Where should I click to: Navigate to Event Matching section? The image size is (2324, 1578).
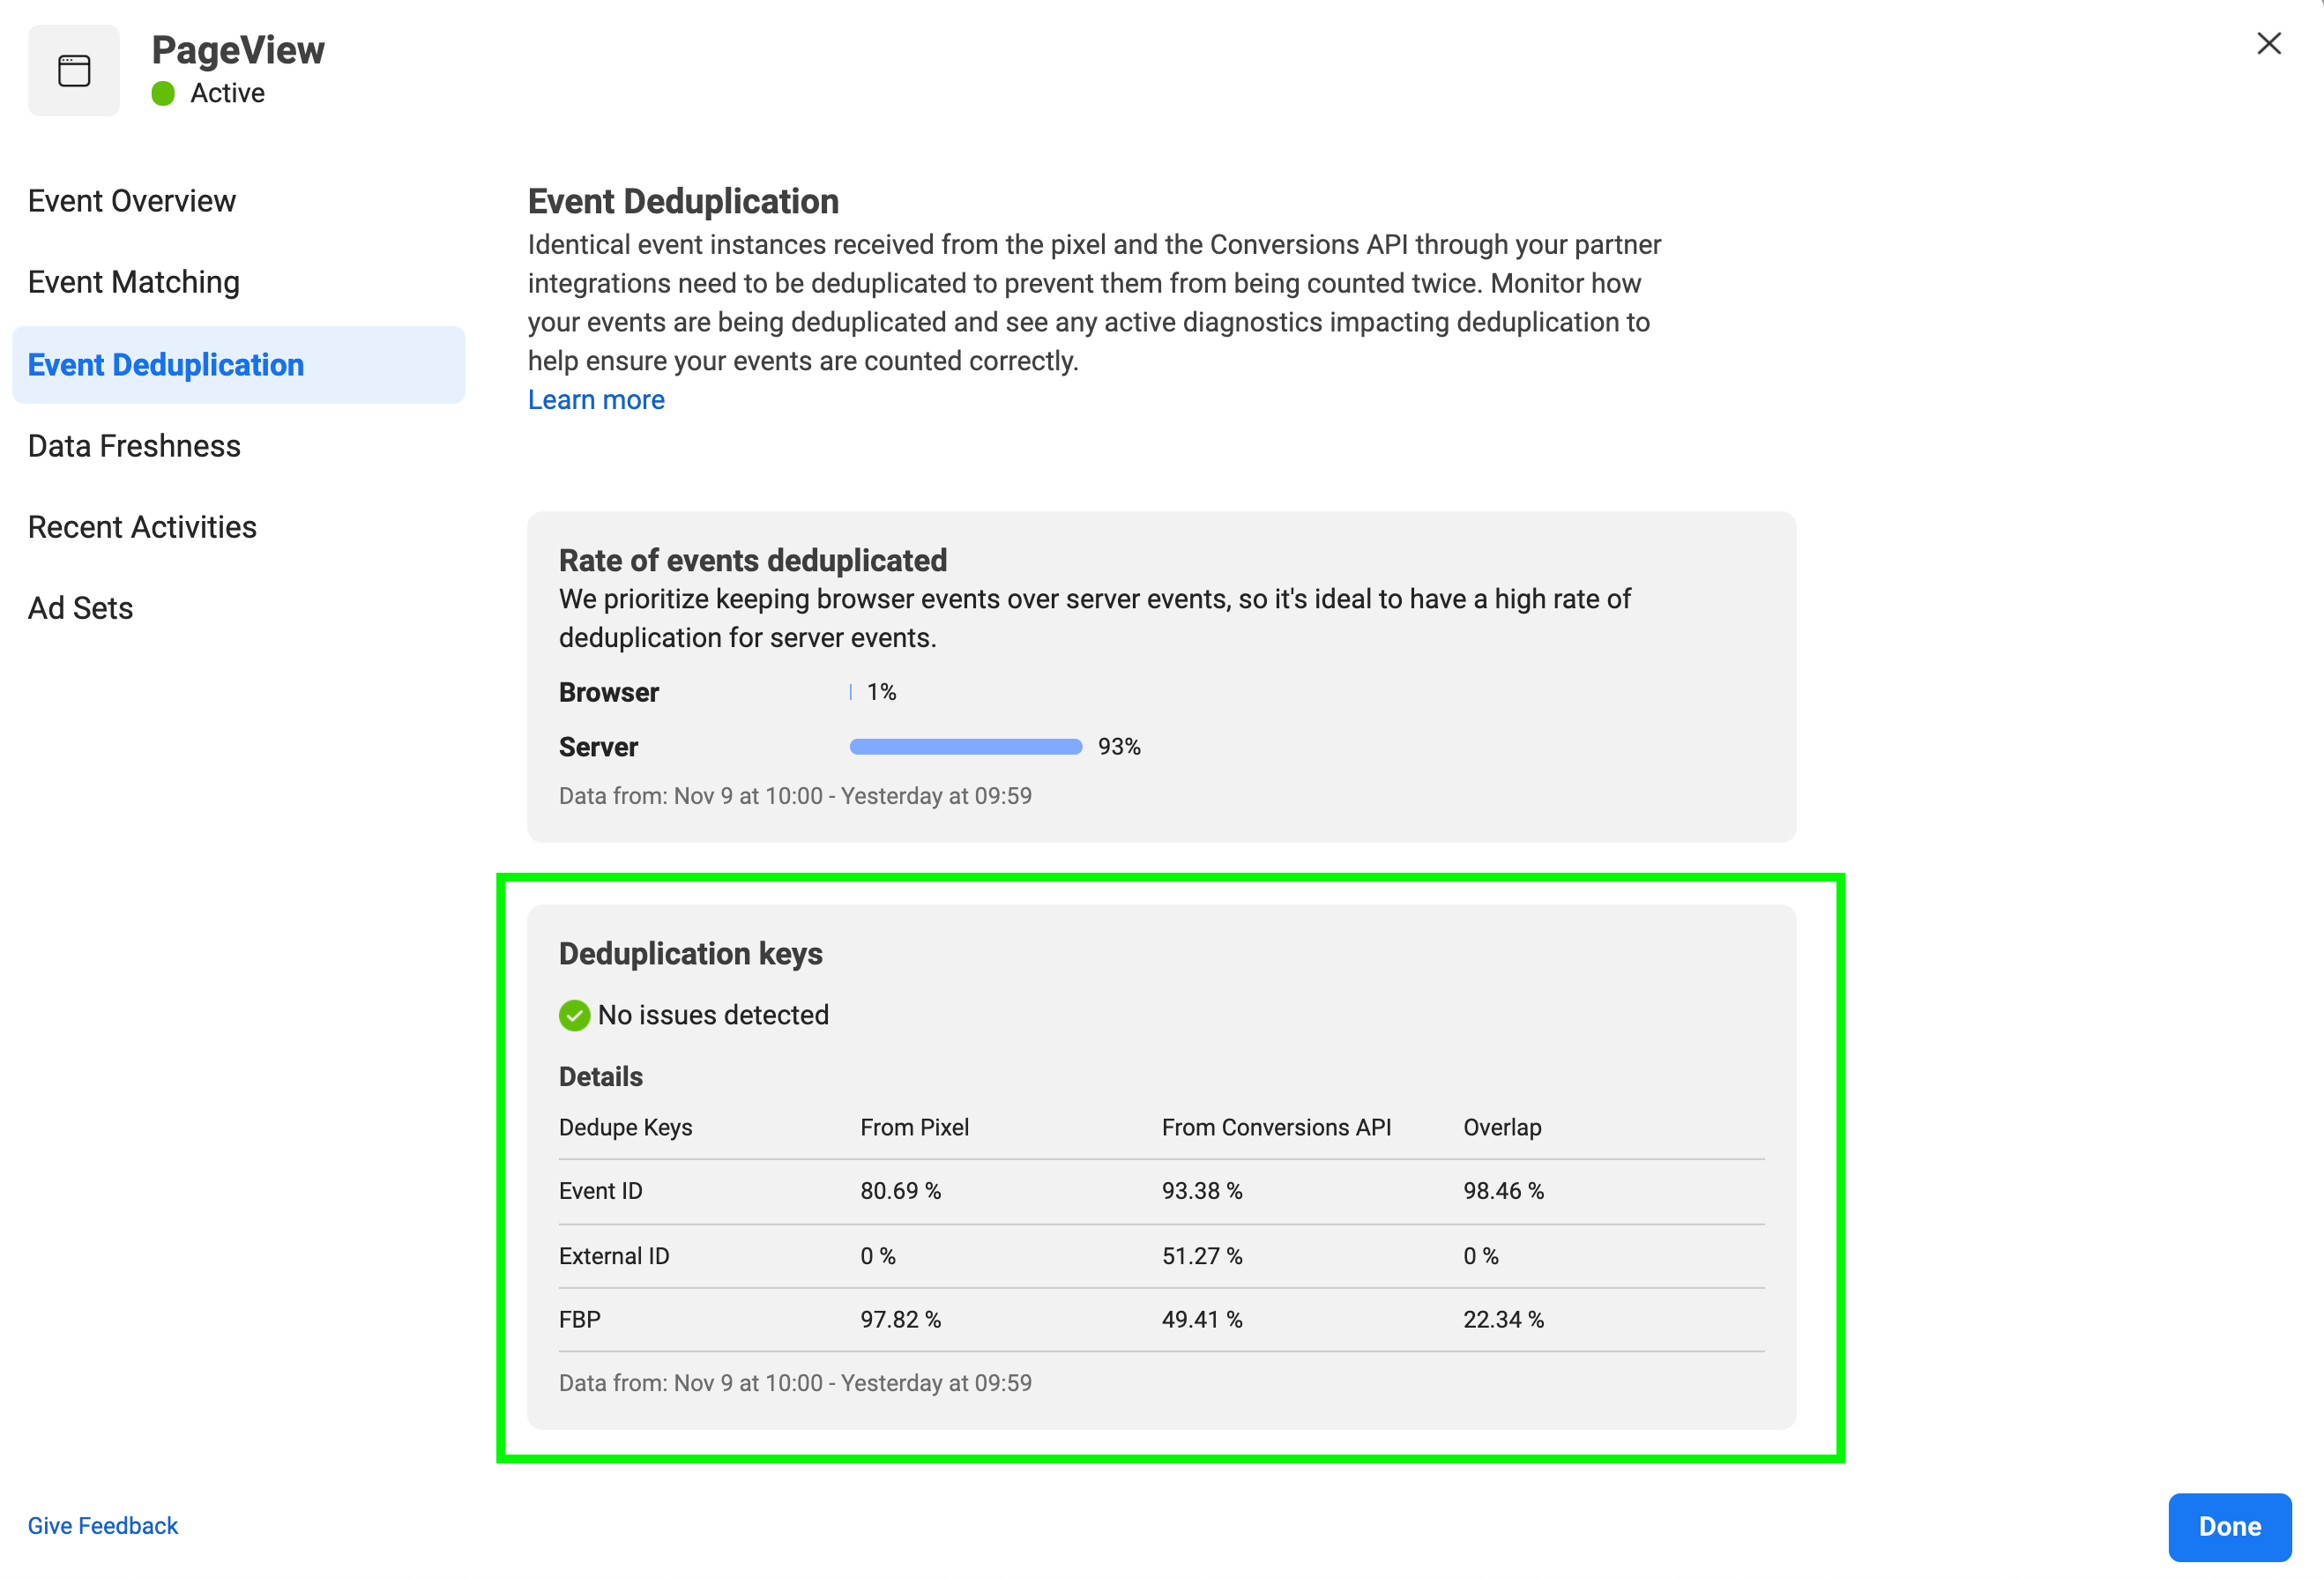134,282
